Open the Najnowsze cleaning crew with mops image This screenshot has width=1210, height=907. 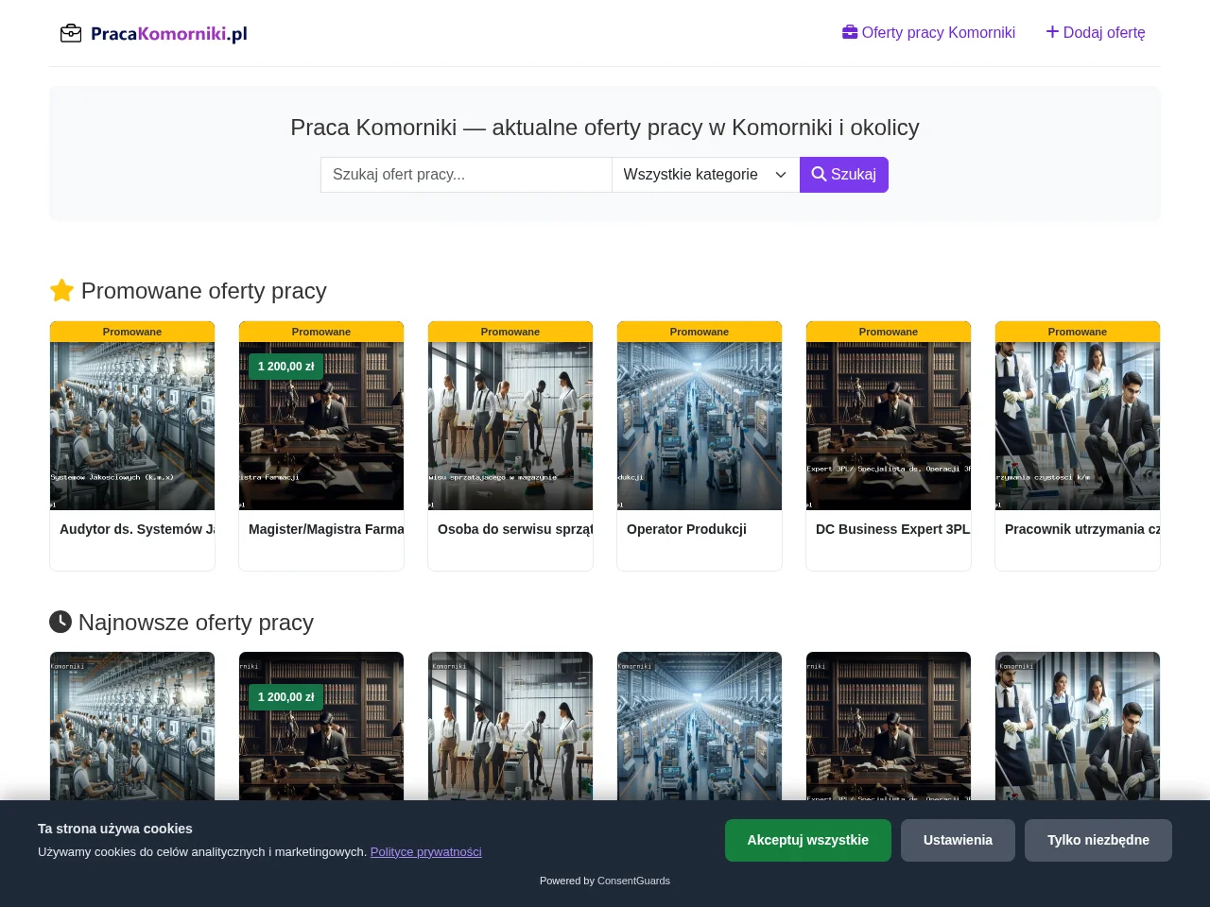point(510,727)
